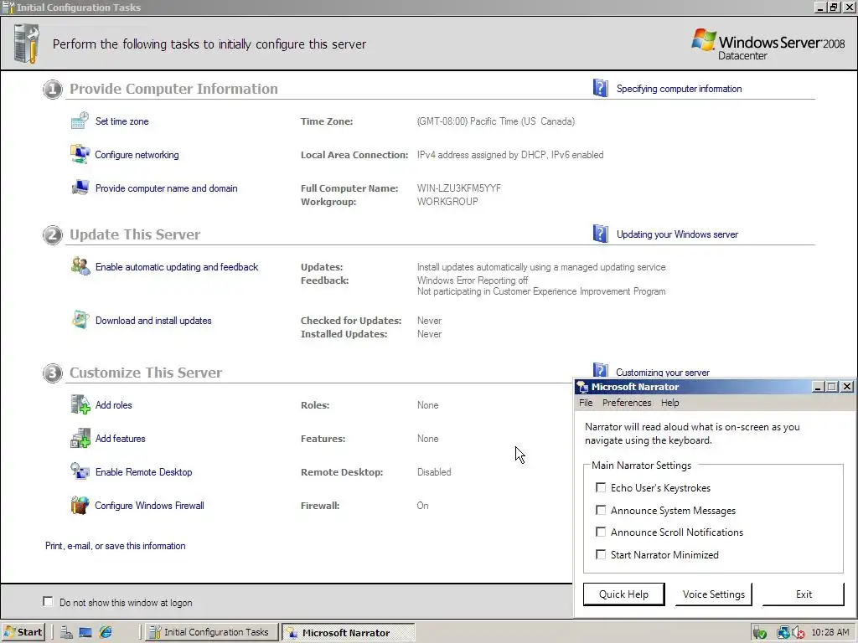The height and width of the screenshot is (643, 858).
Task: Open Customizing your server help link
Action: (663, 372)
